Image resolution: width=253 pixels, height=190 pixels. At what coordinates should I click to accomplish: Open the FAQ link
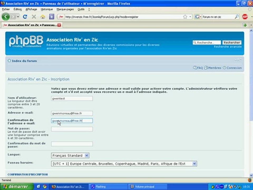coord(198,68)
